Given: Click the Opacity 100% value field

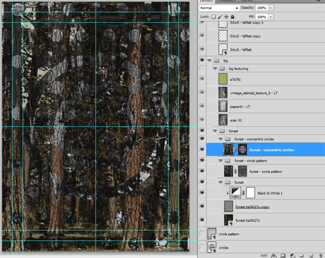Looking at the screenshot, I should coord(262,8).
